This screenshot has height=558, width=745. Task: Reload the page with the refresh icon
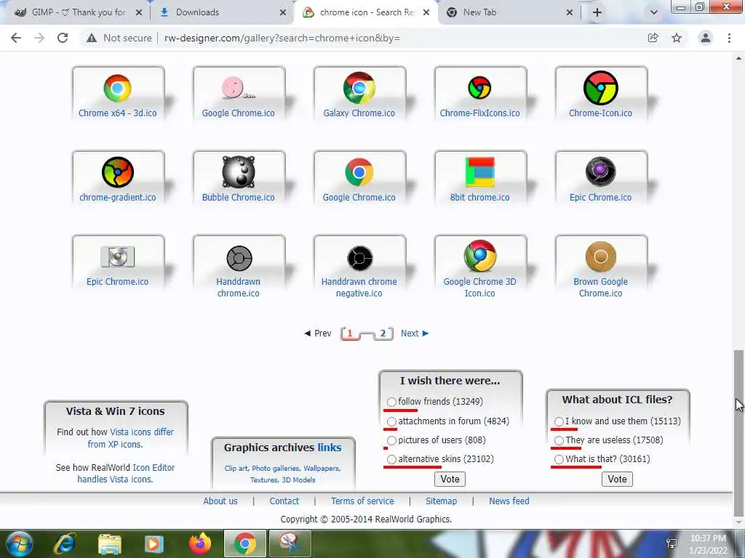(x=63, y=38)
